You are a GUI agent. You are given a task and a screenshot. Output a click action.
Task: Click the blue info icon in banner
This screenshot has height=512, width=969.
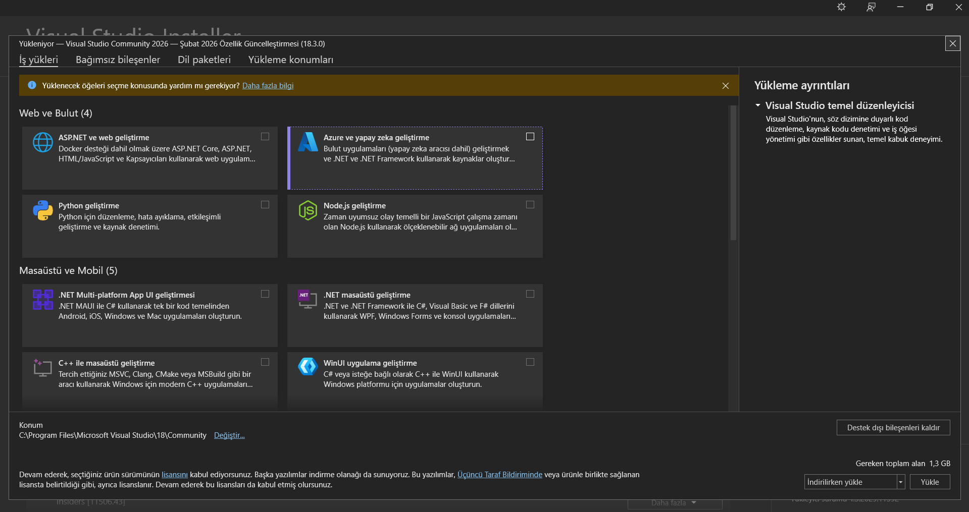32,85
